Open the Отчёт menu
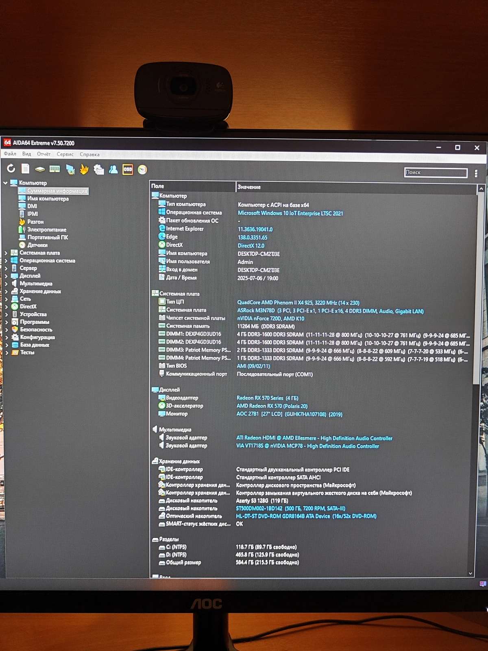Viewport: 488px width, 651px height. point(44,154)
